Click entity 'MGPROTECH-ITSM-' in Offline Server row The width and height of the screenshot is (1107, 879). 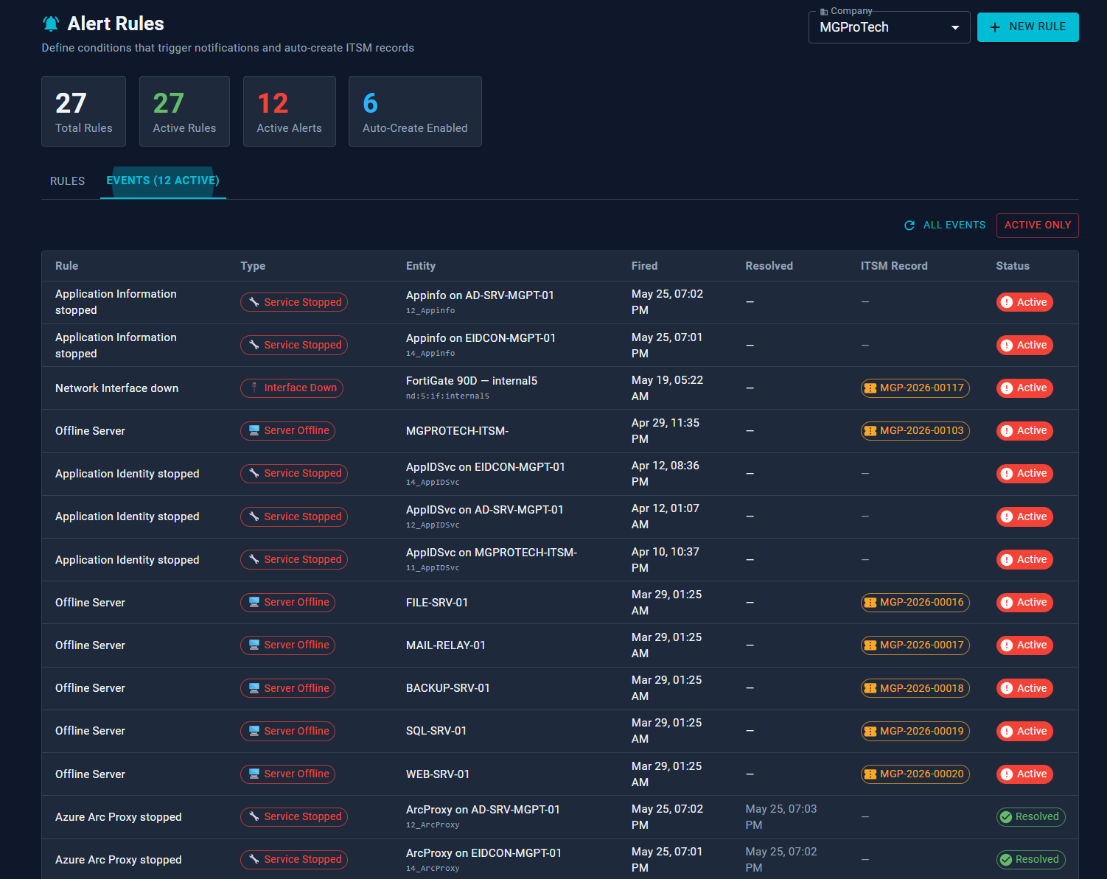point(457,431)
